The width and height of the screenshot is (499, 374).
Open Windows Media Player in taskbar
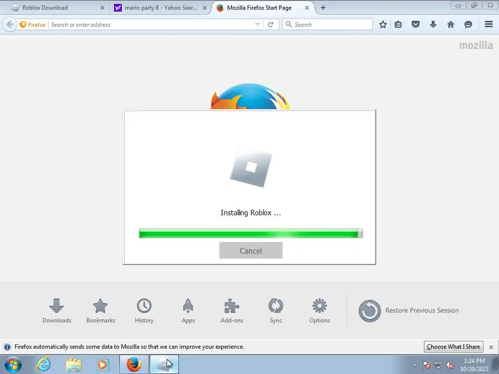click(103, 364)
